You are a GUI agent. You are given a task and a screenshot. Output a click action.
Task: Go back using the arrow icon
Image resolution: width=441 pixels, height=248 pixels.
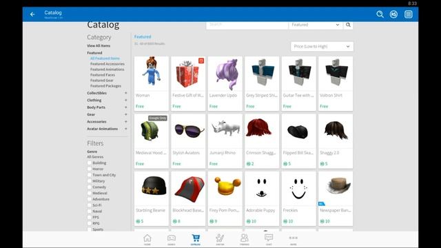click(32, 14)
